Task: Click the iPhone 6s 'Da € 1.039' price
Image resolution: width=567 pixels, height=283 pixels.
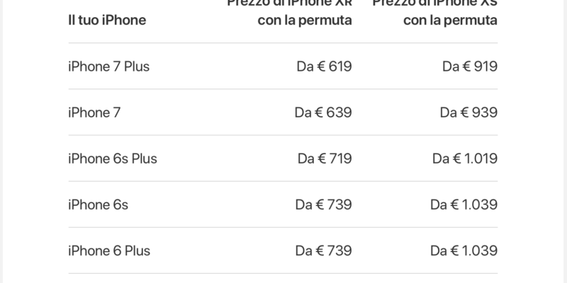Action: (x=464, y=204)
